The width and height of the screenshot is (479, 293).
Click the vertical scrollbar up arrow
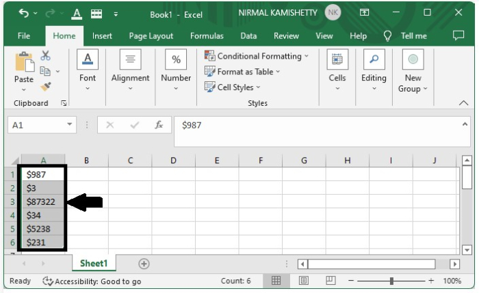tap(467, 160)
